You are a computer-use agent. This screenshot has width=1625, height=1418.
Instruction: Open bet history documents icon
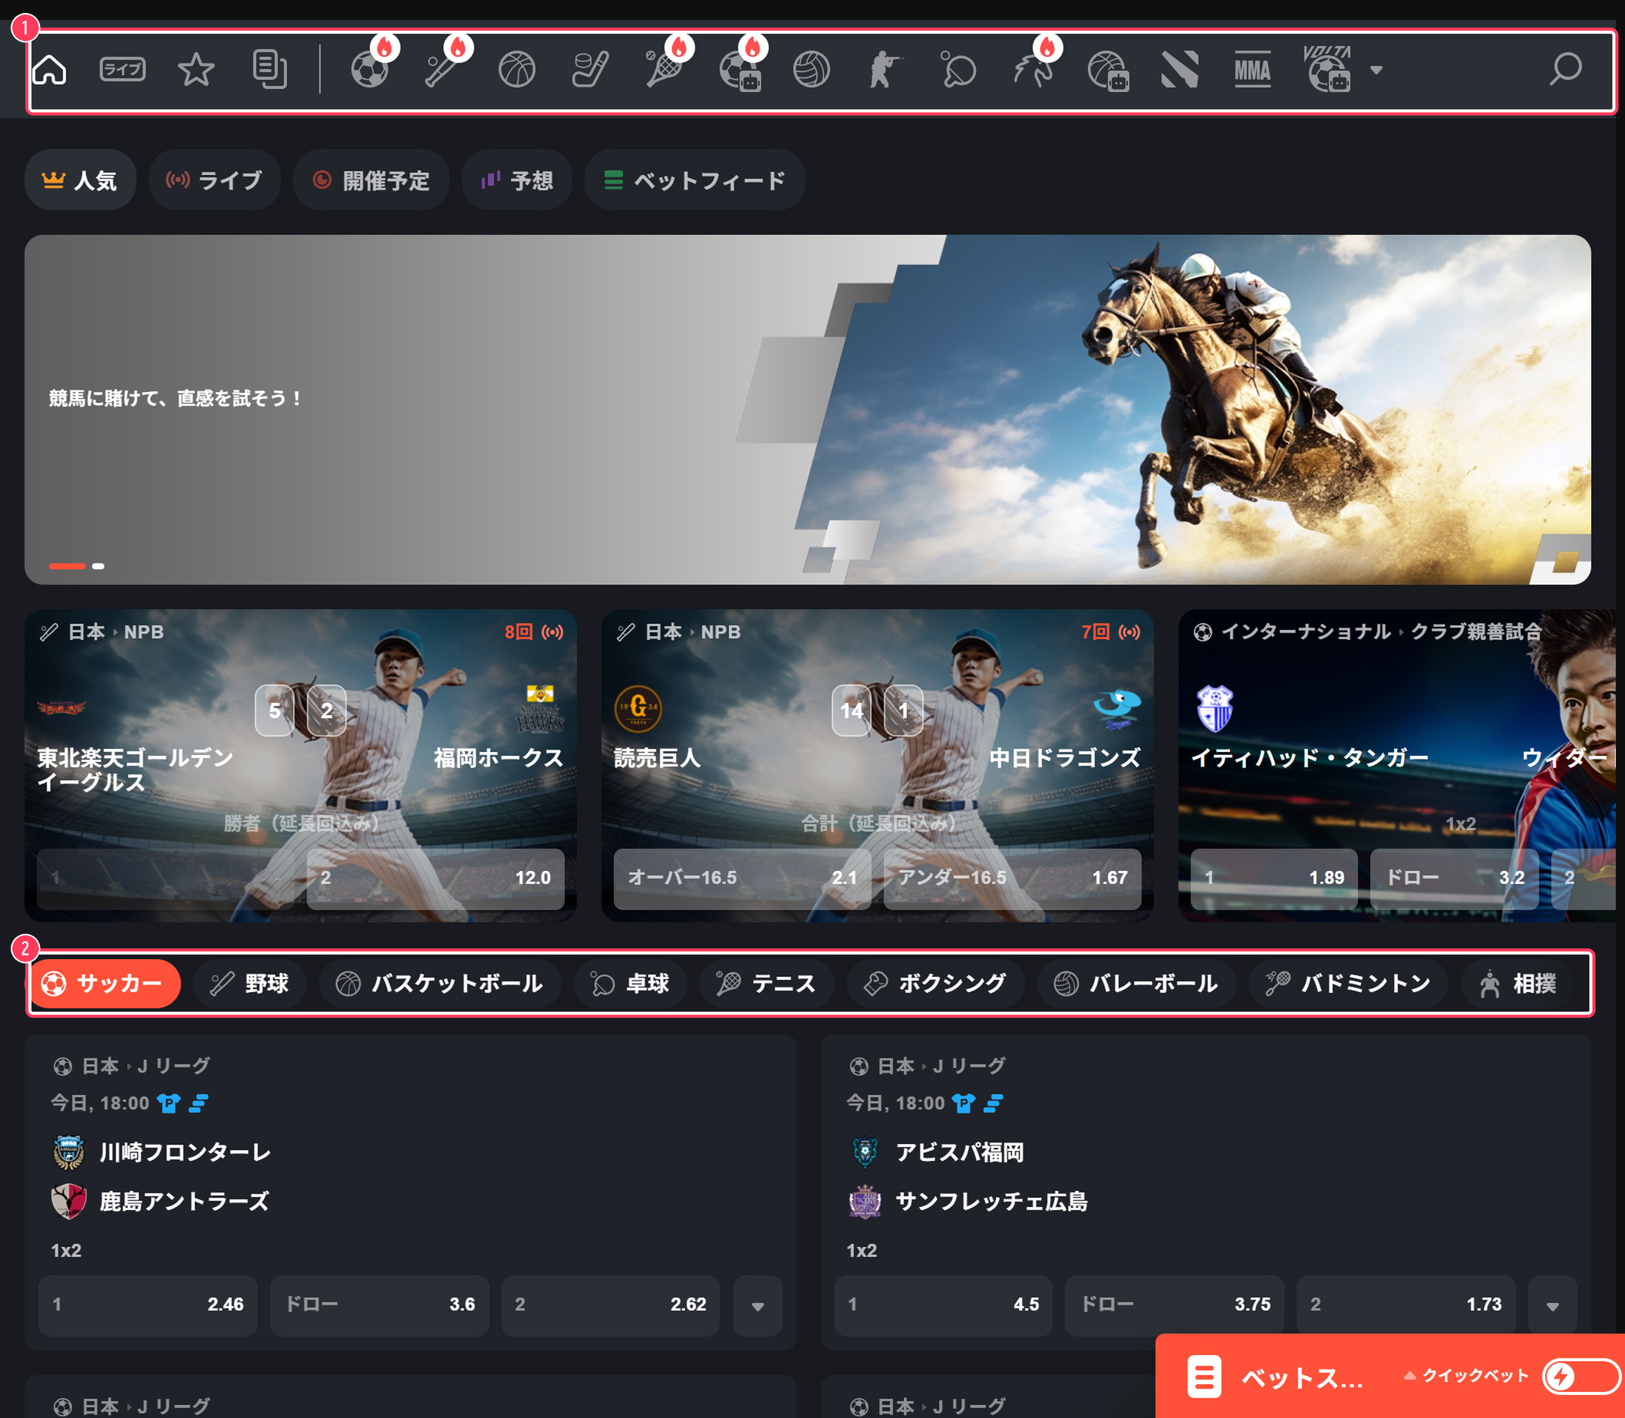270,70
